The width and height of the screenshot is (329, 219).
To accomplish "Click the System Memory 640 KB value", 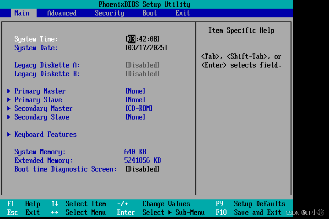I will click(x=135, y=151).
